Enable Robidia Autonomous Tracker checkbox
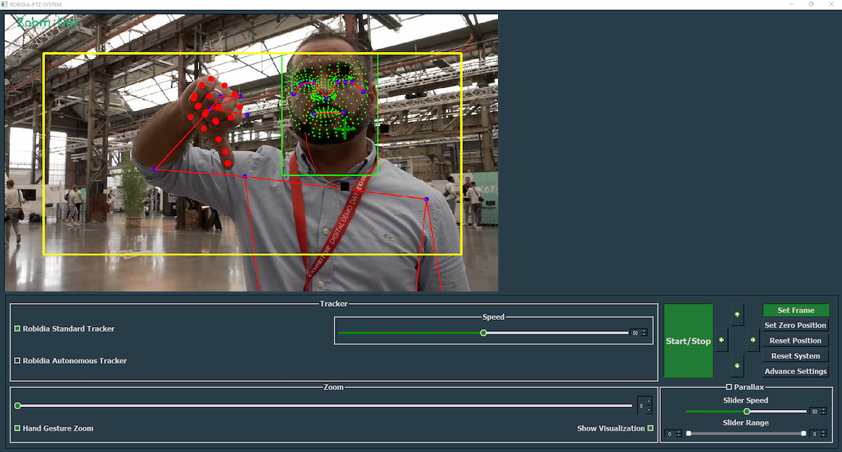842x452 pixels. (x=18, y=361)
